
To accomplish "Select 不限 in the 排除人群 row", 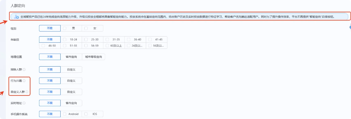I will (x=50, y=69).
